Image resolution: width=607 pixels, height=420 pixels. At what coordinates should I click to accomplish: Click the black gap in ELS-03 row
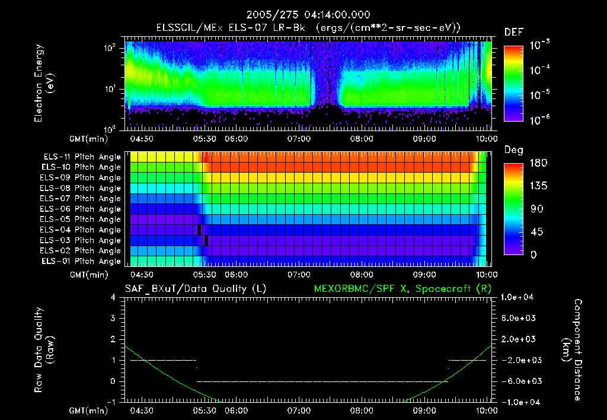(x=206, y=240)
